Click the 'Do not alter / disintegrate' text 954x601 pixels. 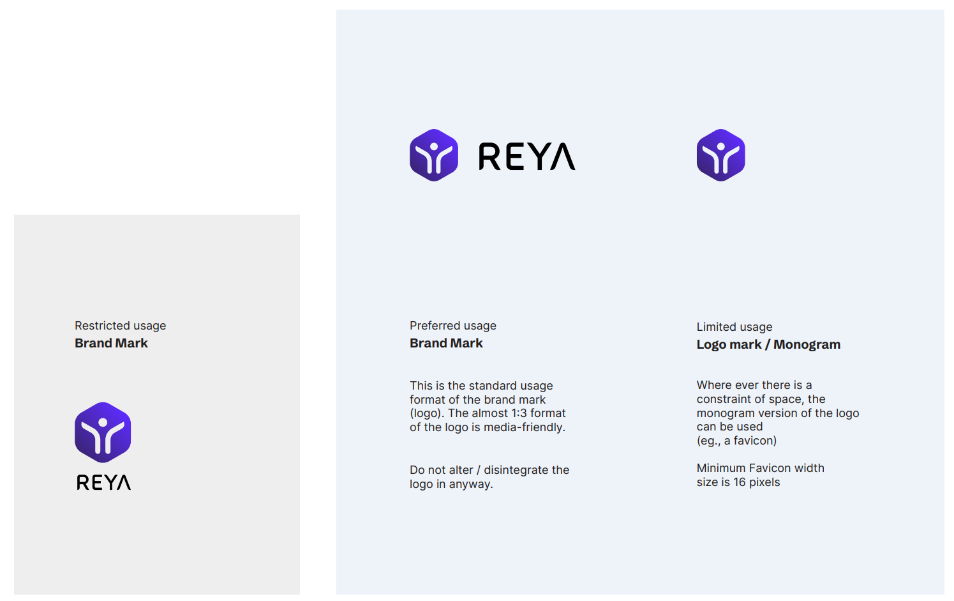tap(489, 470)
